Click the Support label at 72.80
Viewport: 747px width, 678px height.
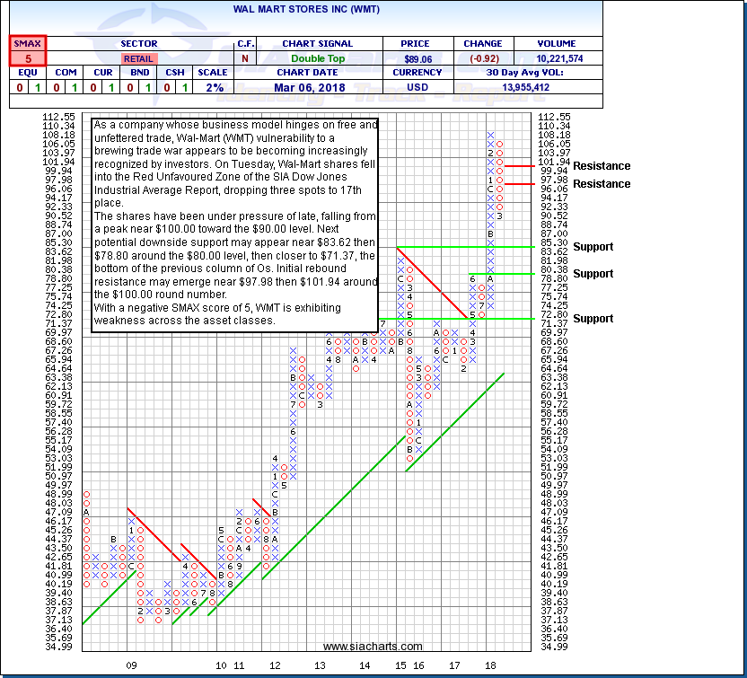click(593, 319)
